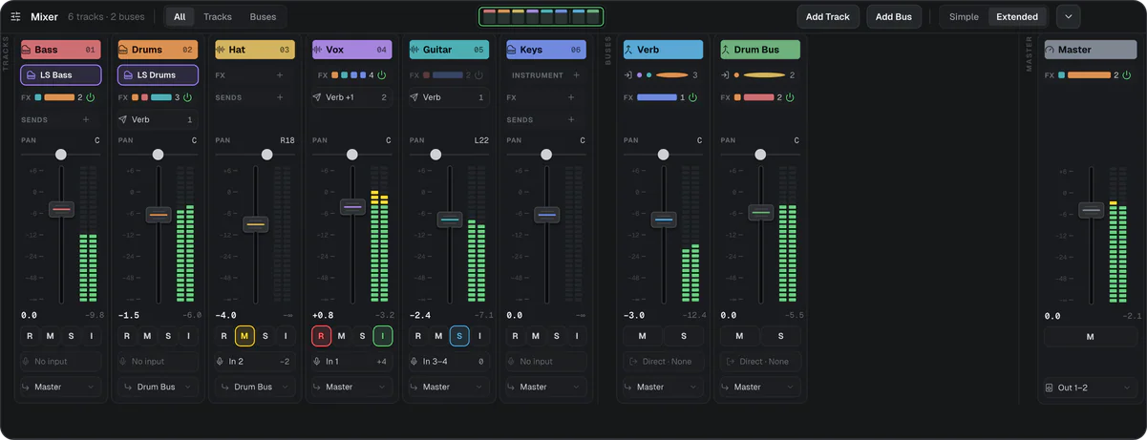Toggle the Bass track FX power icon
This screenshot has width=1147, height=440.
[92, 97]
